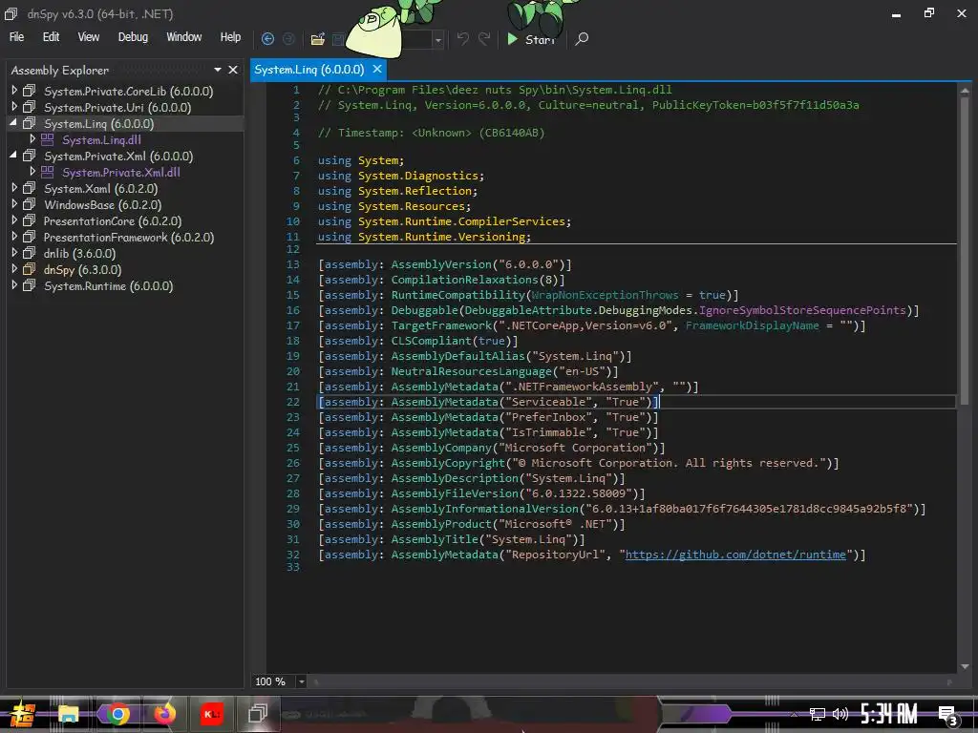Click the editor scrollbar up arrow
The height and width of the screenshot is (733, 978).
965,91
